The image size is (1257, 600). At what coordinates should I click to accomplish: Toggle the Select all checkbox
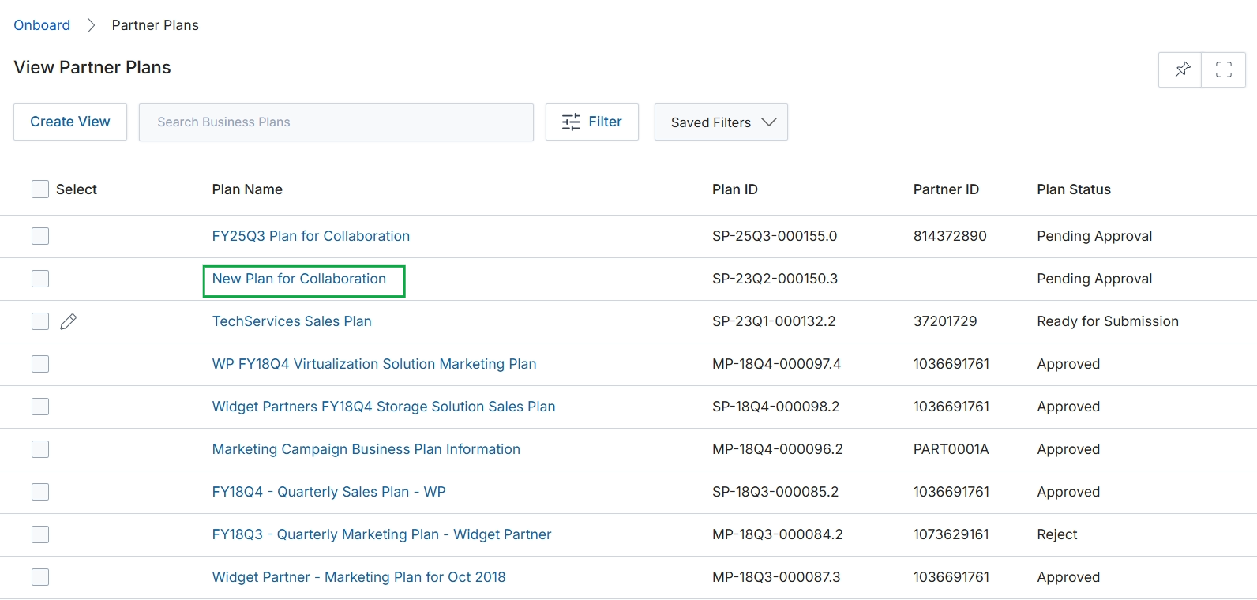coord(40,189)
